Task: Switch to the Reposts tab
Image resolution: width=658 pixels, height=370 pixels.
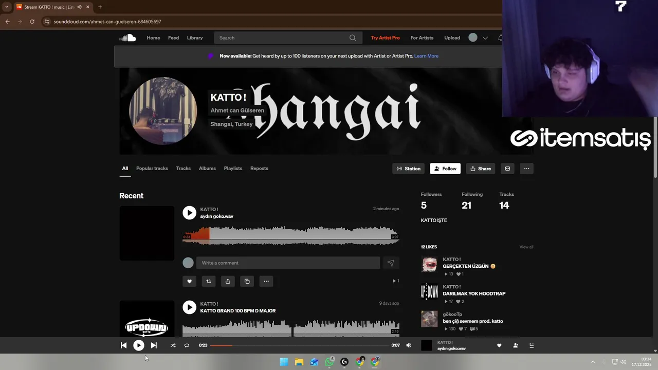Action: pyautogui.click(x=259, y=169)
